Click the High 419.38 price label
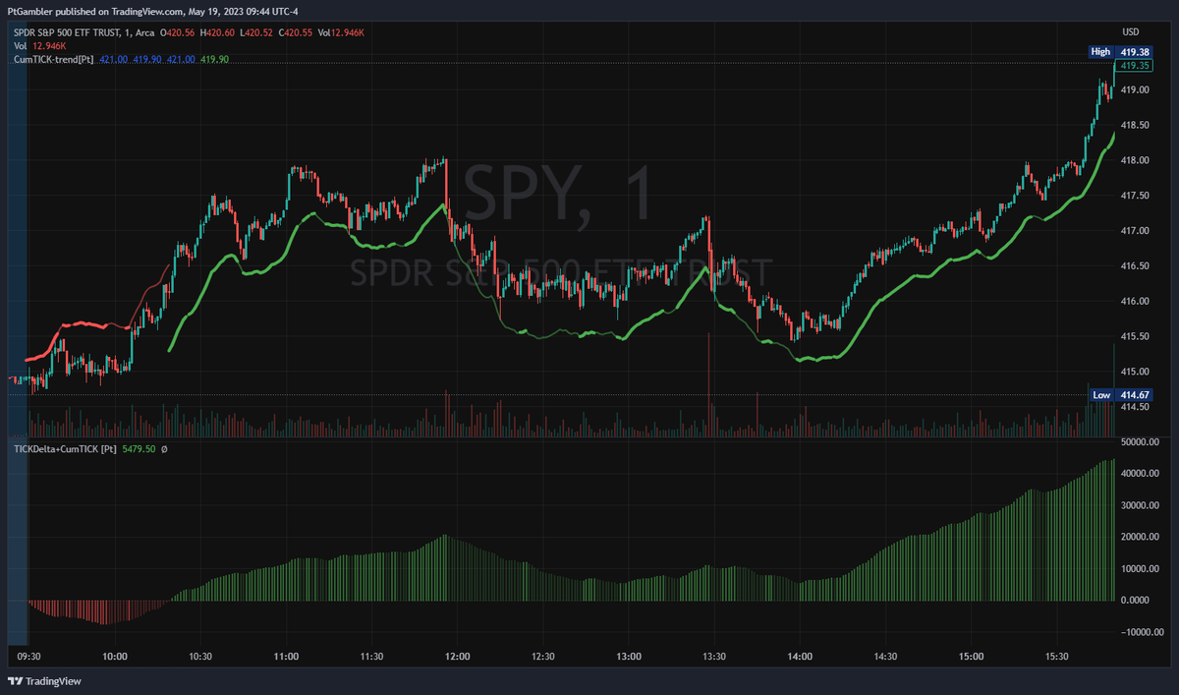Viewport: 1179px width, 695px height. [1121, 52]
